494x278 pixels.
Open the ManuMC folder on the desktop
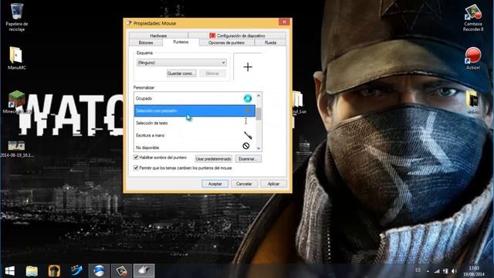coord(17,58)
